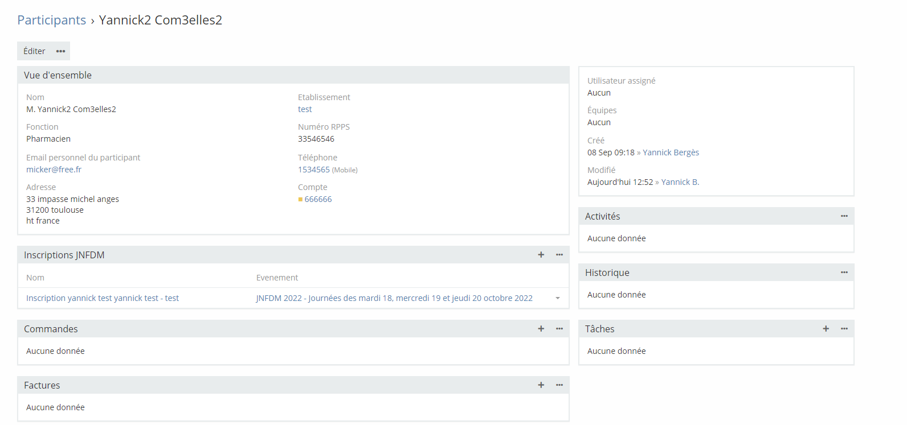Click the Éditer button

tap(34, 51)
